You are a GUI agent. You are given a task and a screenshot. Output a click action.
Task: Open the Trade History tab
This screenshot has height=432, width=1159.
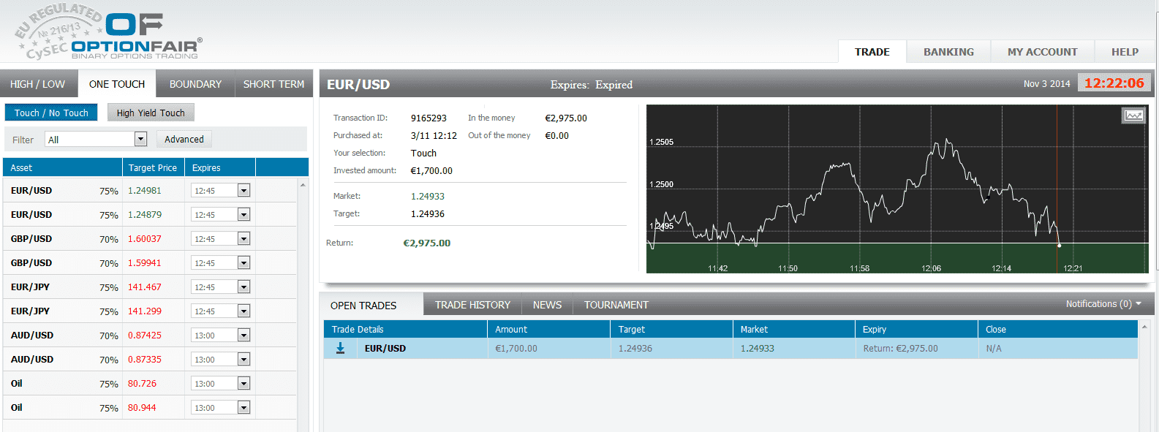tap(472, 305)
